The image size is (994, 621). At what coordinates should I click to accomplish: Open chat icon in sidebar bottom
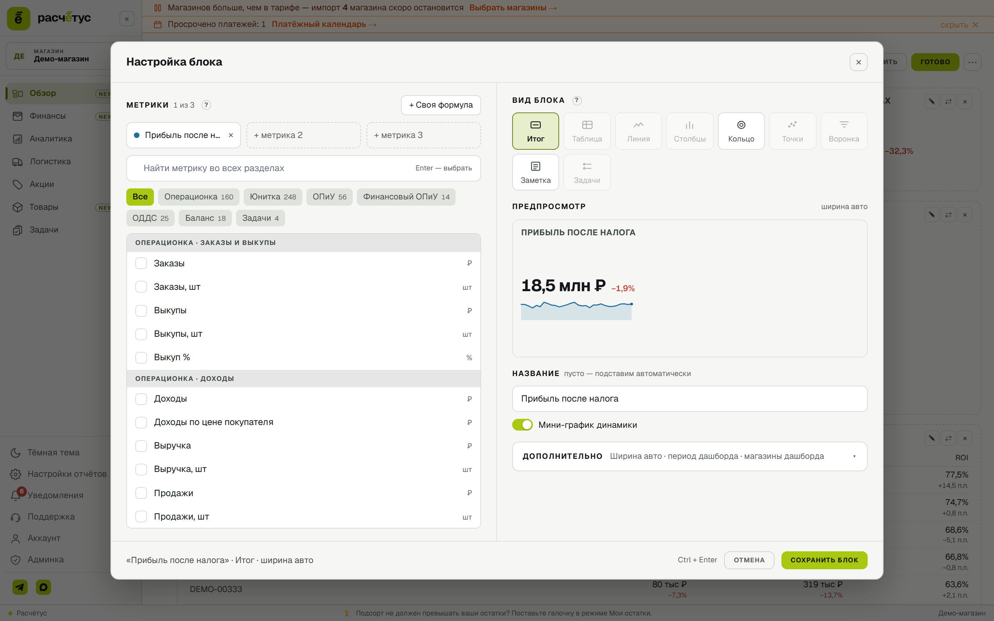pos(43,587)
